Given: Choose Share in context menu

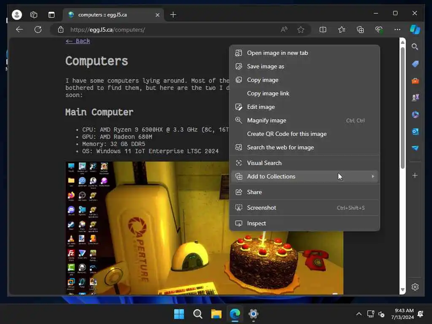Looking at the screenshot, I should click(x=305, y=192).
